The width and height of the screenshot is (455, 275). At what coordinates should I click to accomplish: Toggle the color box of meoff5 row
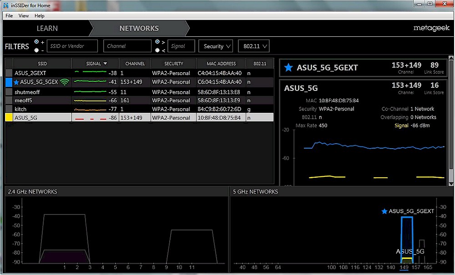coord(9,100)
